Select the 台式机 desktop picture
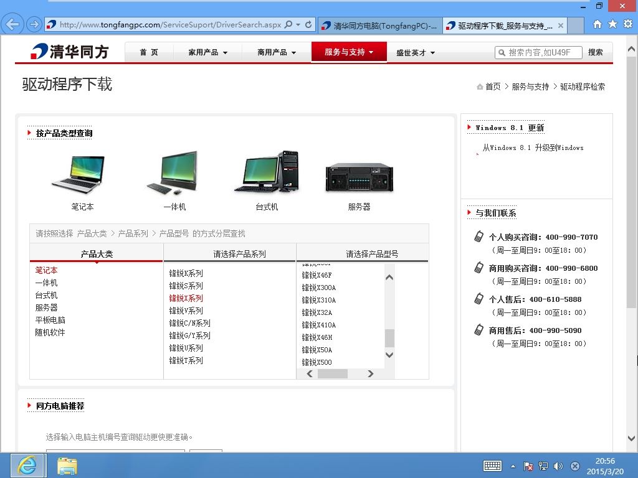The image size is (638, 478). (267, 172)
